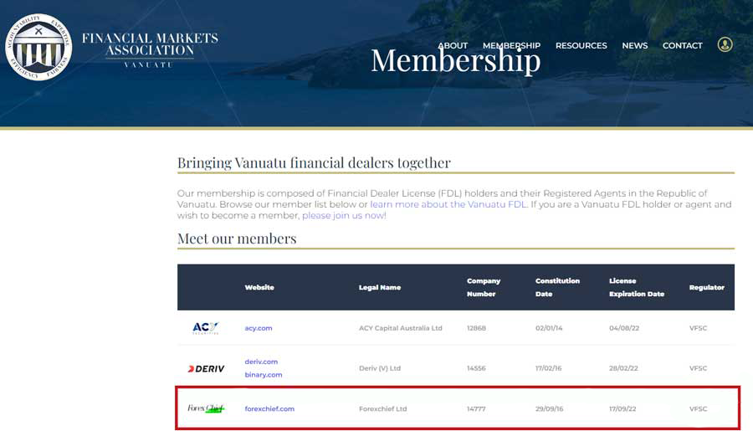Go to the CONTACT page
Image resolution: width=753 pixels, height=431 pixels.
point(682,45)
